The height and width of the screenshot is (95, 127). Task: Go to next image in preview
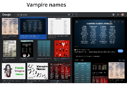click(x=123, y=22)
